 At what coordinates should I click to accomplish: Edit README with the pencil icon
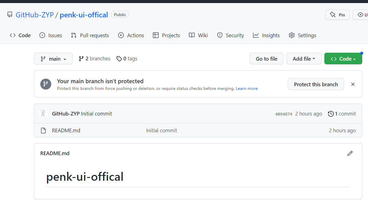[350, 153]
